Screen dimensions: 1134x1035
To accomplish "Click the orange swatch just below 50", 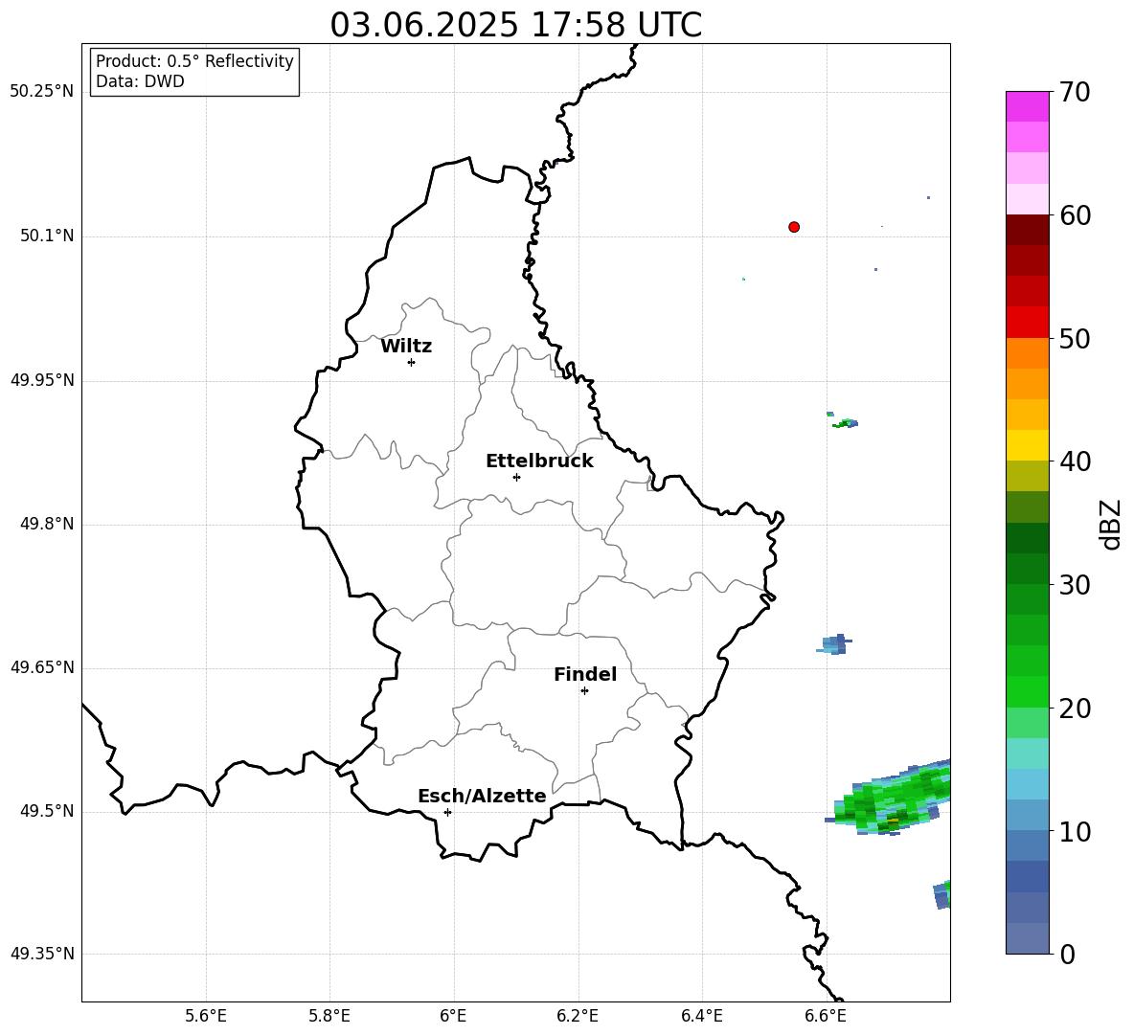I will coord(1027,352).
